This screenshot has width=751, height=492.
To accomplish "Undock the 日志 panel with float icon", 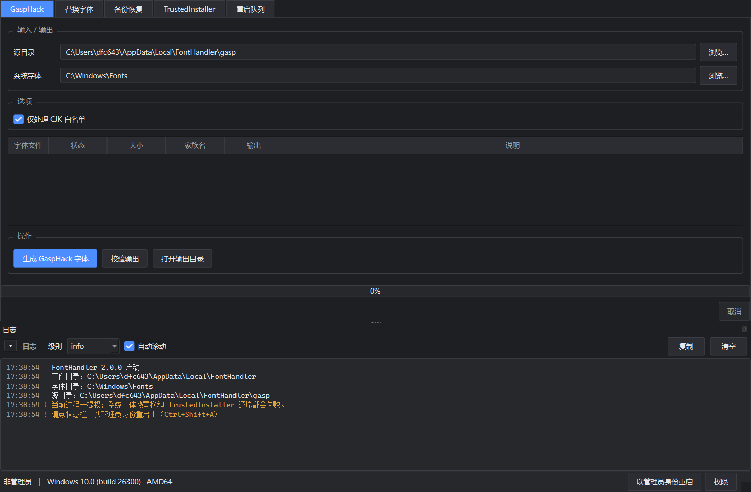I will (744, 329).
